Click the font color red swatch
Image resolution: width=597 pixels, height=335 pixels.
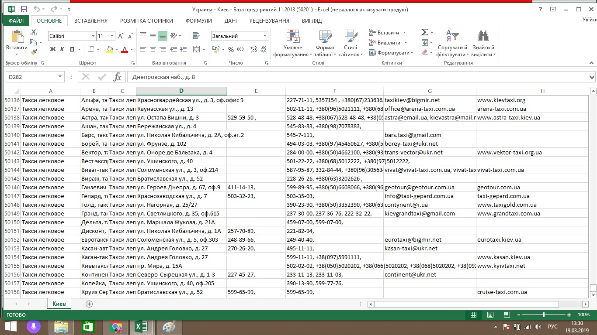coord(125,49)
